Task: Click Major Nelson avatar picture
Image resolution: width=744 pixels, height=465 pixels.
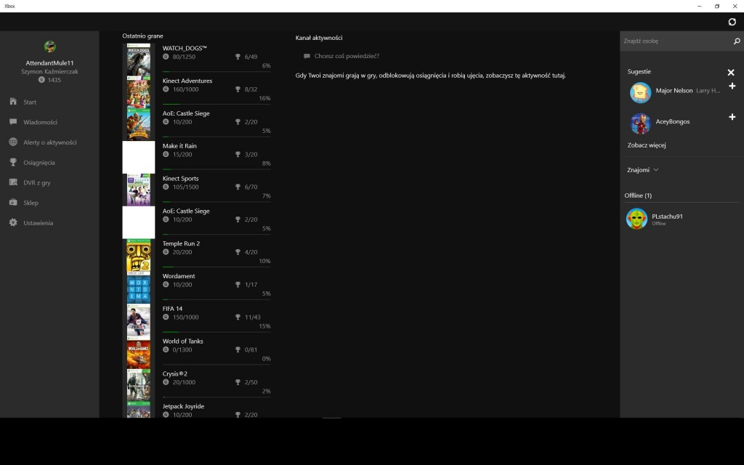Action: click(x=640, y=92)
